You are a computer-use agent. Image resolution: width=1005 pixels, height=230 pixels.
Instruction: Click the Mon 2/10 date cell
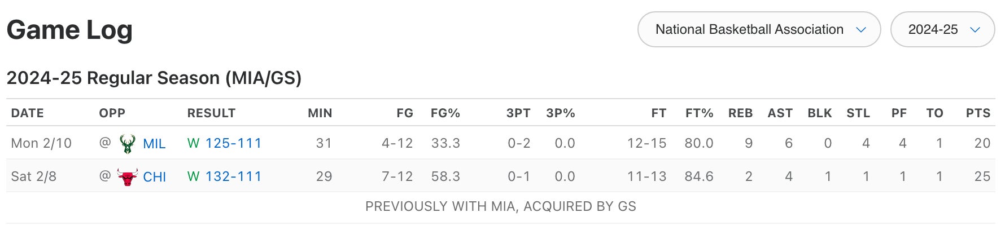tap(41, 143)
